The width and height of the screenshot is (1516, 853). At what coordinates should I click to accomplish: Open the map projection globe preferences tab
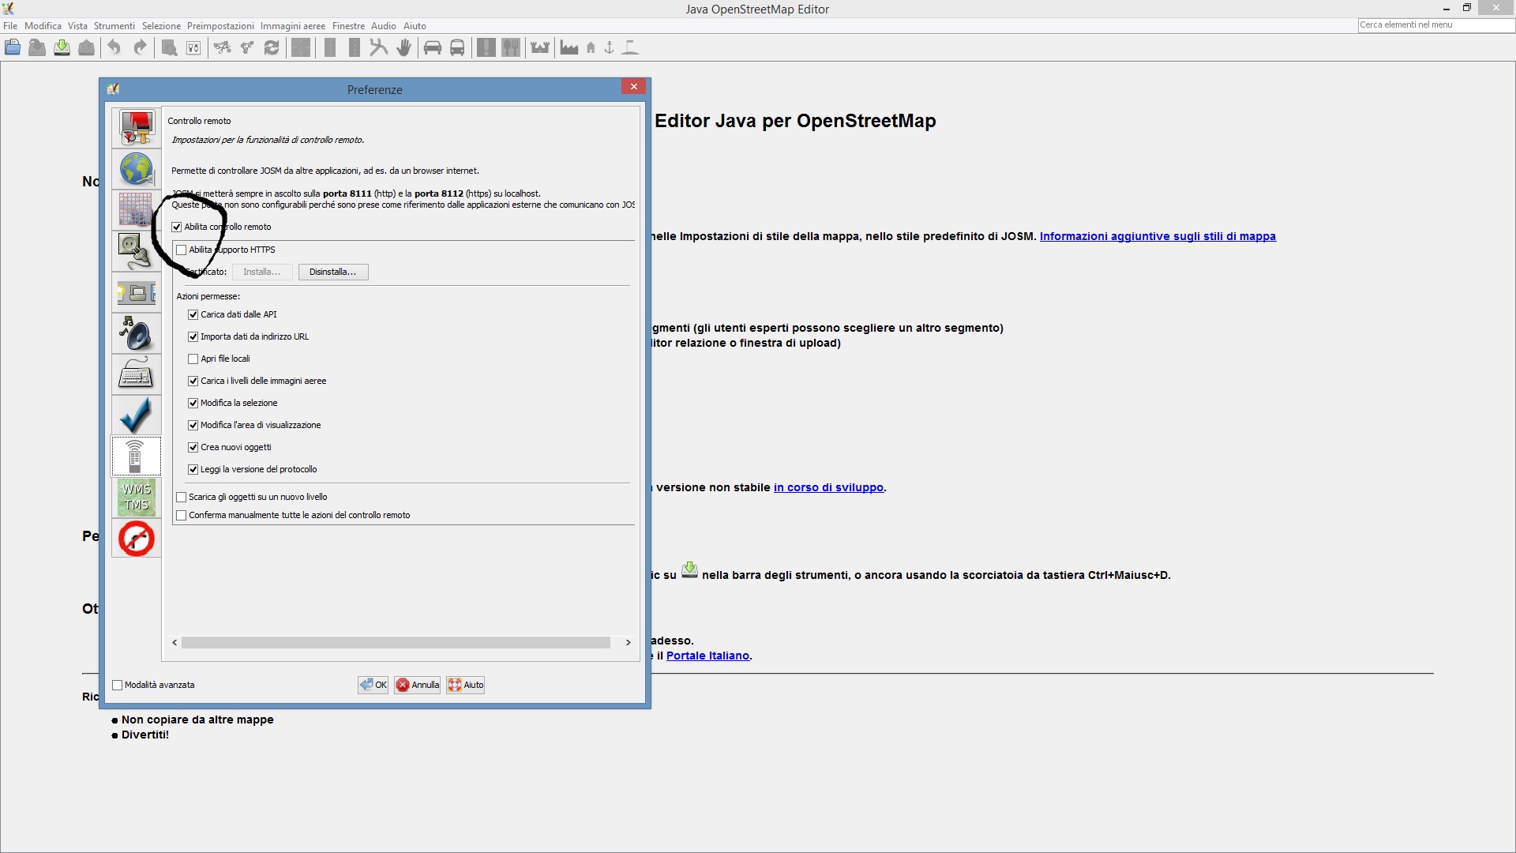coord(136,169)
